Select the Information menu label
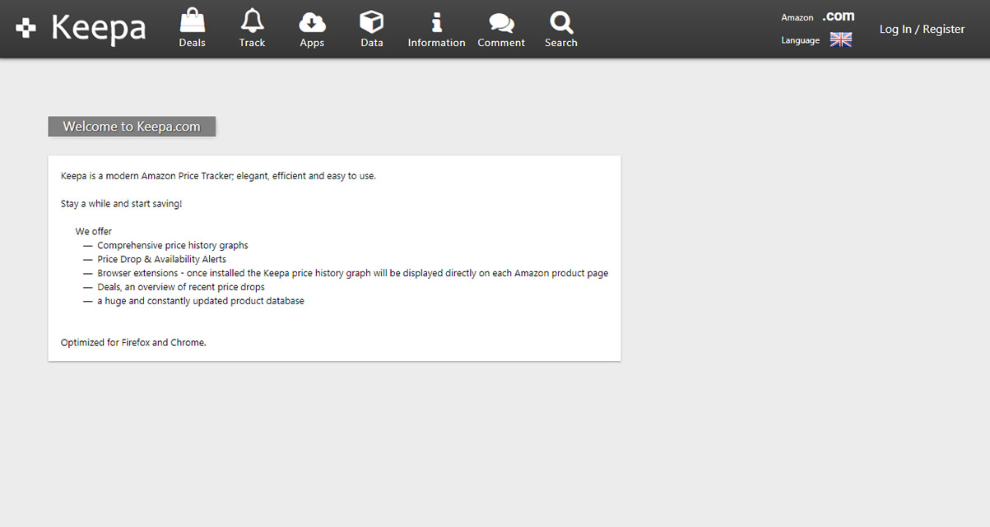The height and width of the screenshot is (527, 990). (x=436, y=43)
